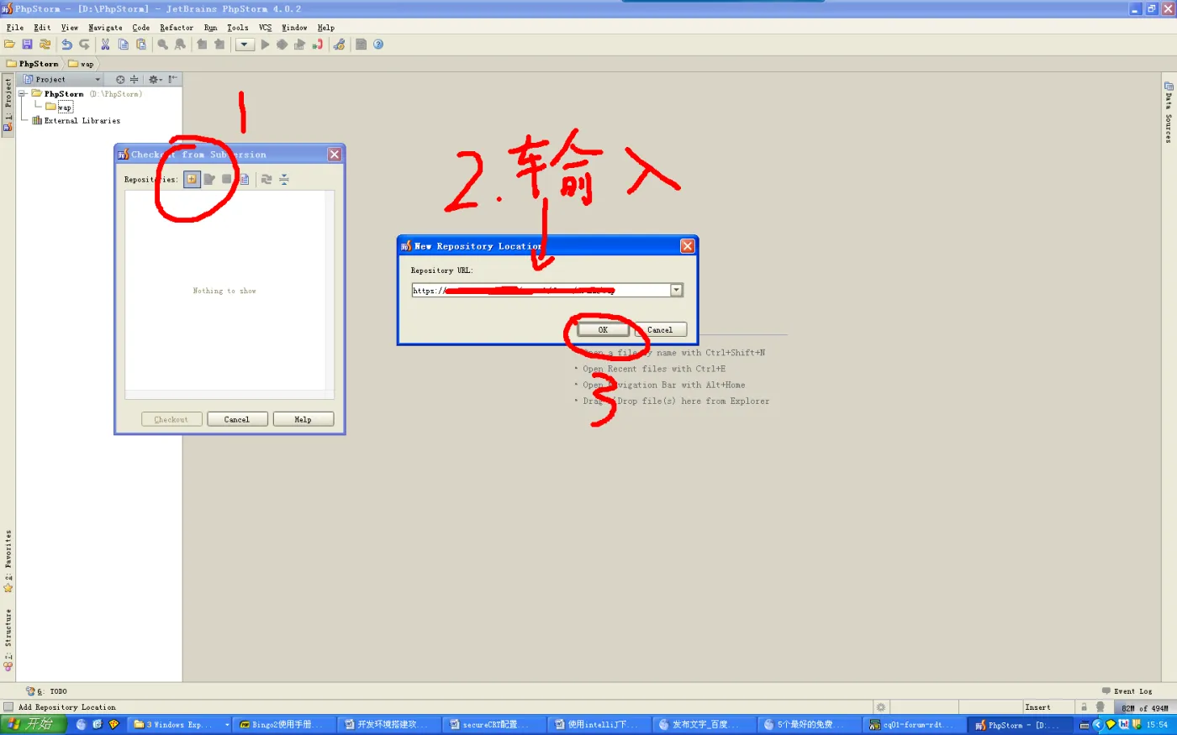This screenshot has width=1177, height=735.
Task: Click the Copy toolbar icon
Action: click(124, 45)
